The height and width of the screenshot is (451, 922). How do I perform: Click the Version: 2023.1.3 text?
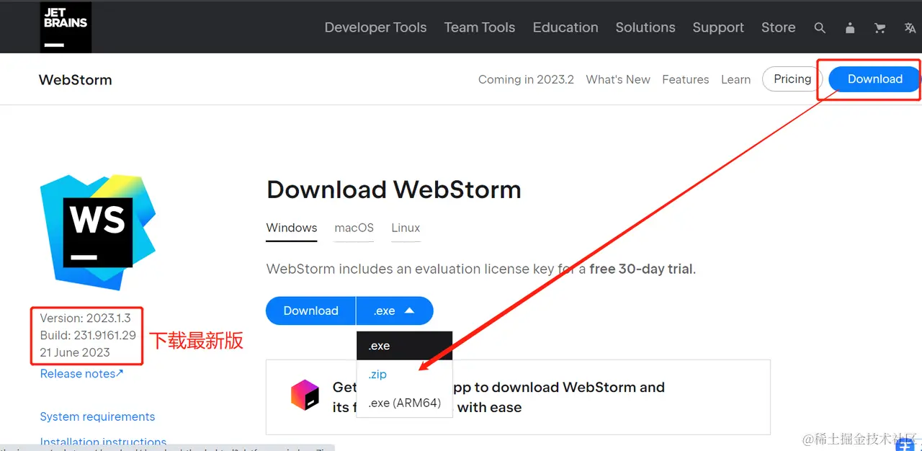(85, 318)
